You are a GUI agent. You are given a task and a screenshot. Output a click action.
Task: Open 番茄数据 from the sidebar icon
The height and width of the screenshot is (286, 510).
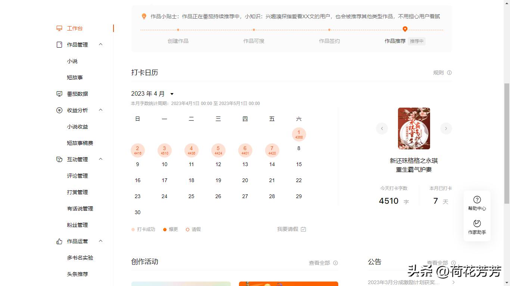(x=59, y=93)
